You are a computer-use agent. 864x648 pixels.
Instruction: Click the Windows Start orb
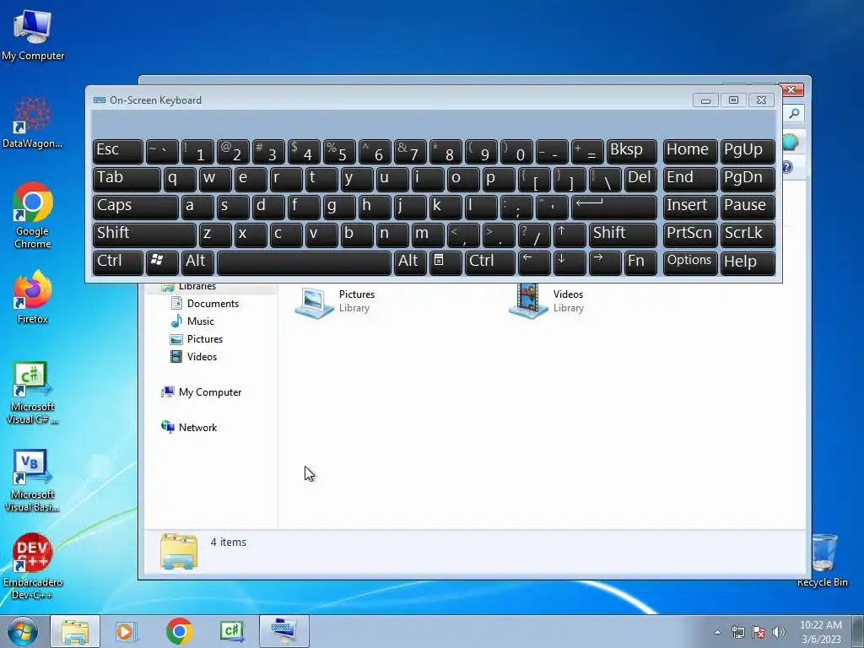click(x=23, y=631)
